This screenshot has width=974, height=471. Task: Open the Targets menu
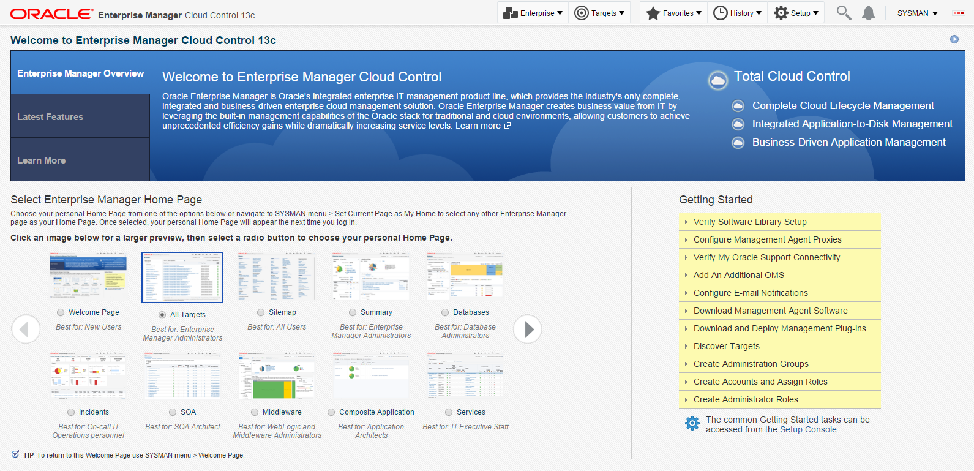(600, 13)
